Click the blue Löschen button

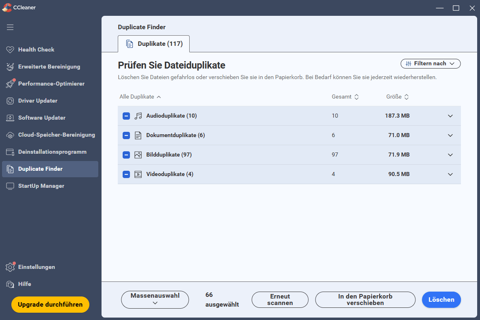pyautogui.click(x=441, y=300)
